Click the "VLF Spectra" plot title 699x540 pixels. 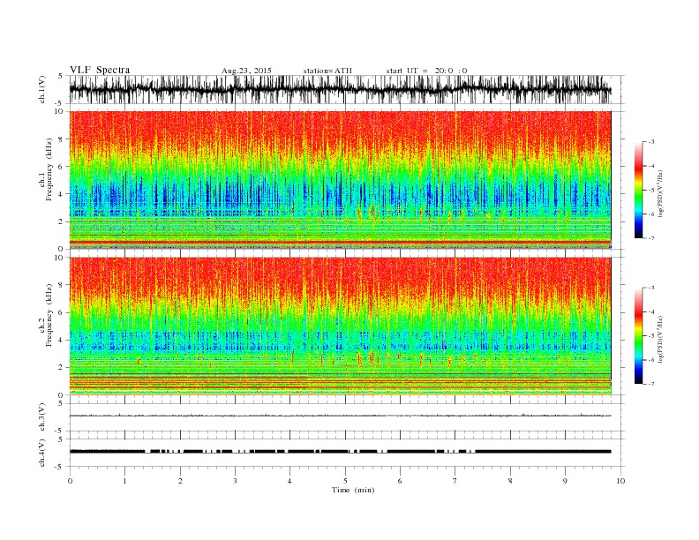pos(100,70)
